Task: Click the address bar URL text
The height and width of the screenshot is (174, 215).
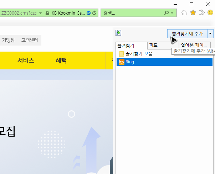Action: click(19, 13)
